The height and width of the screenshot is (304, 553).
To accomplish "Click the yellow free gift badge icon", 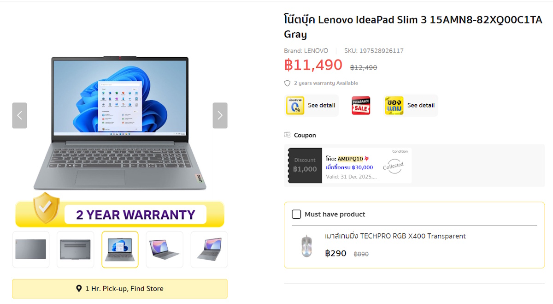I will point(394,106).
